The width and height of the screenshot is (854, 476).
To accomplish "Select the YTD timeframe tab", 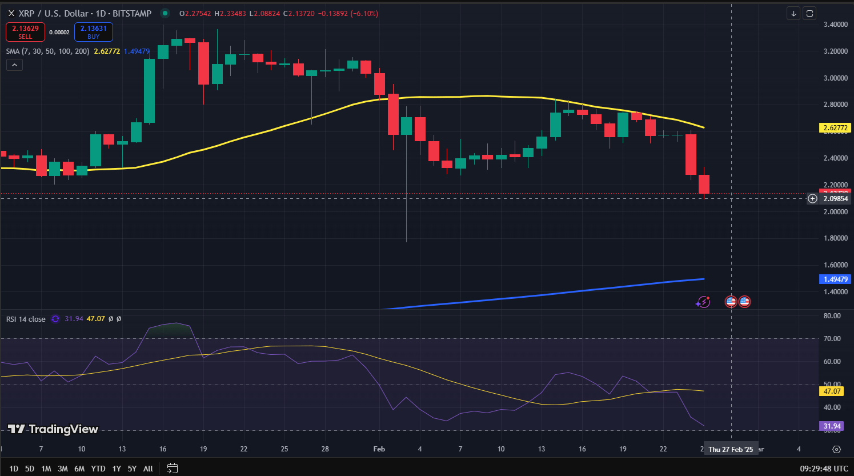I will (x=98, y=468).
